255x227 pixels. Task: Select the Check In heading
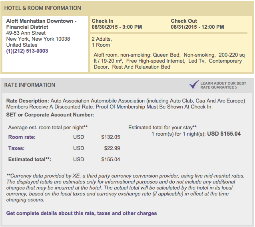tap(102, 21)
